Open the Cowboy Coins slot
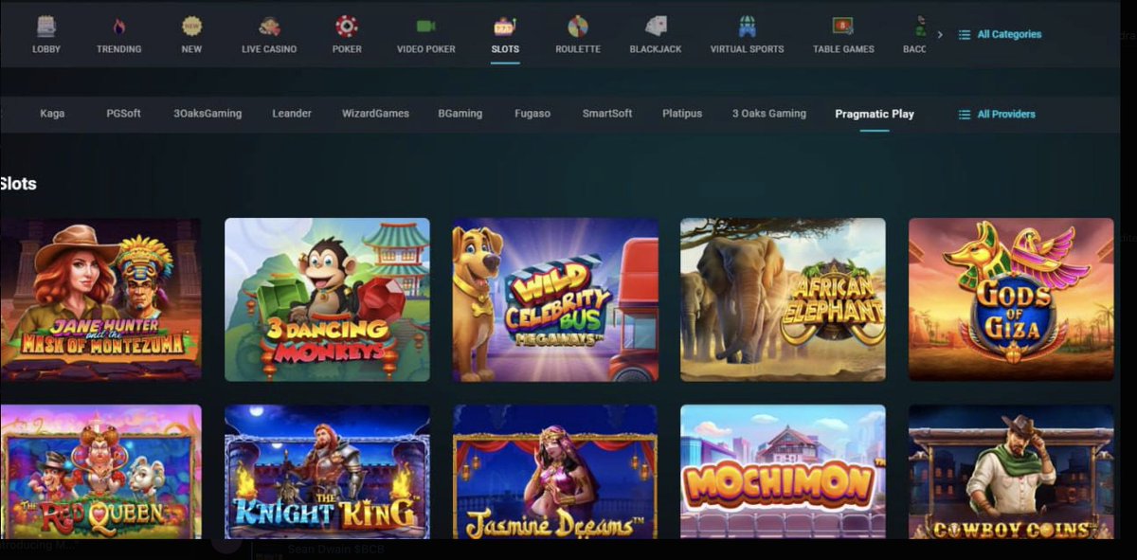The height and width of the screenshot is (560, 1137). click(1011, 472)
